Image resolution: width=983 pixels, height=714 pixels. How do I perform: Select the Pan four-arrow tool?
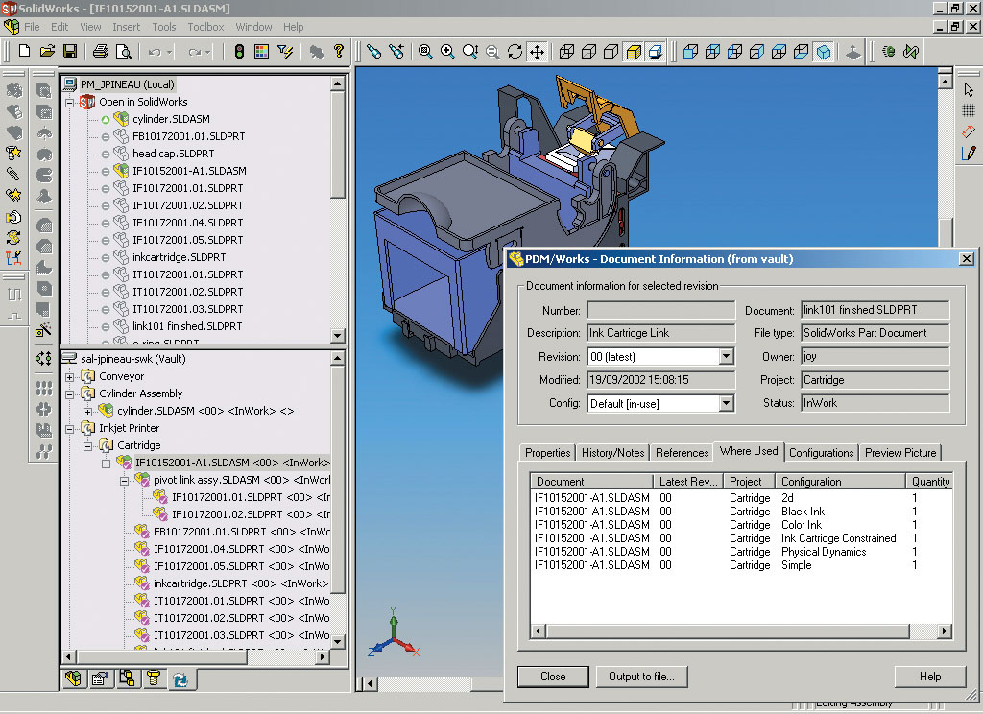click(537, 52)
